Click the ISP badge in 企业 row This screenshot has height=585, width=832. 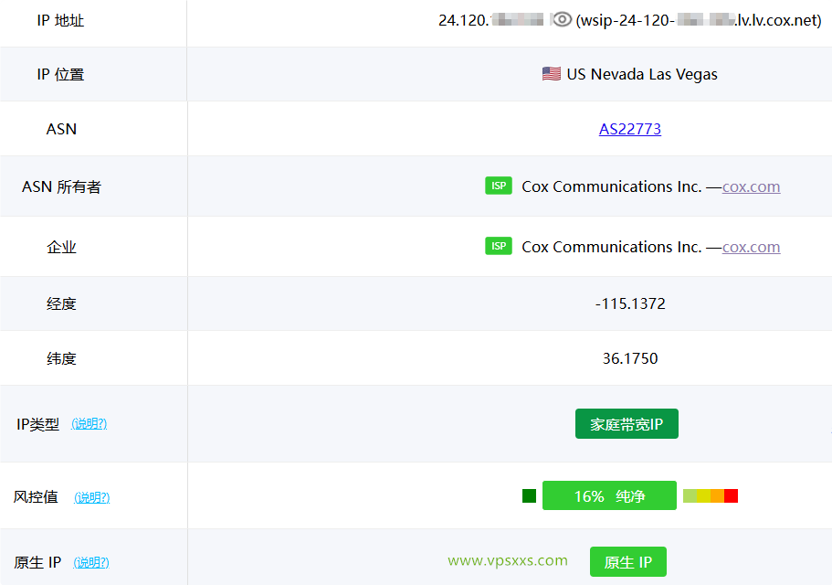pyautogui.click(x=499, y=246)
